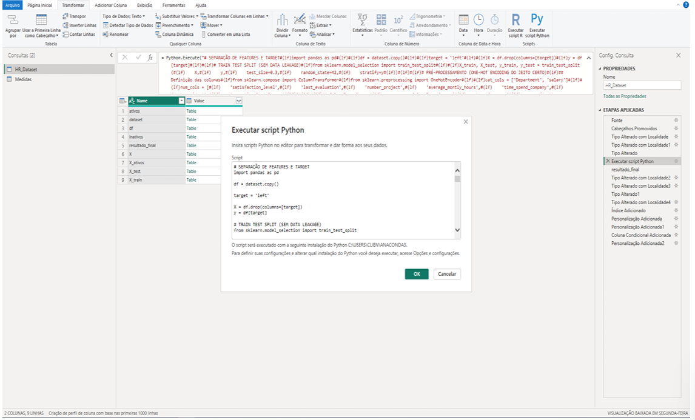Switch to the Adicionar Coluna tab

111,5
